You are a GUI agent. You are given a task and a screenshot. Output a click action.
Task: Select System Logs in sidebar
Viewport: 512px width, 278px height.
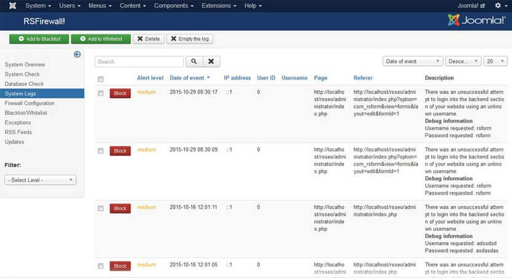42,93
